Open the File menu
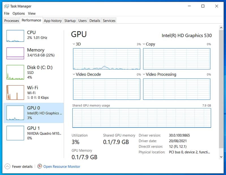The width and height of the screenshot is (226, 175). click(7, 13)
